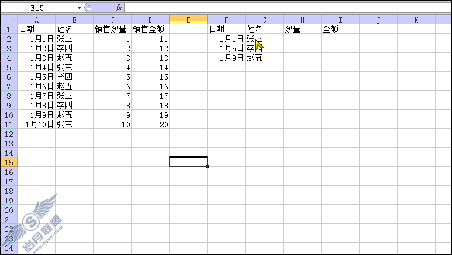452x255 pixels.
Task: Click the fill handle of cell E15
Action: tap(208, 166)
